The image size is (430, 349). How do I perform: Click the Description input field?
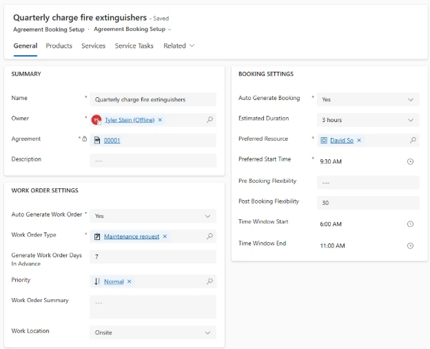click(152, 160)
